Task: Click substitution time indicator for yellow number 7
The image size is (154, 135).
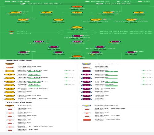Action: tap(69, 70)
